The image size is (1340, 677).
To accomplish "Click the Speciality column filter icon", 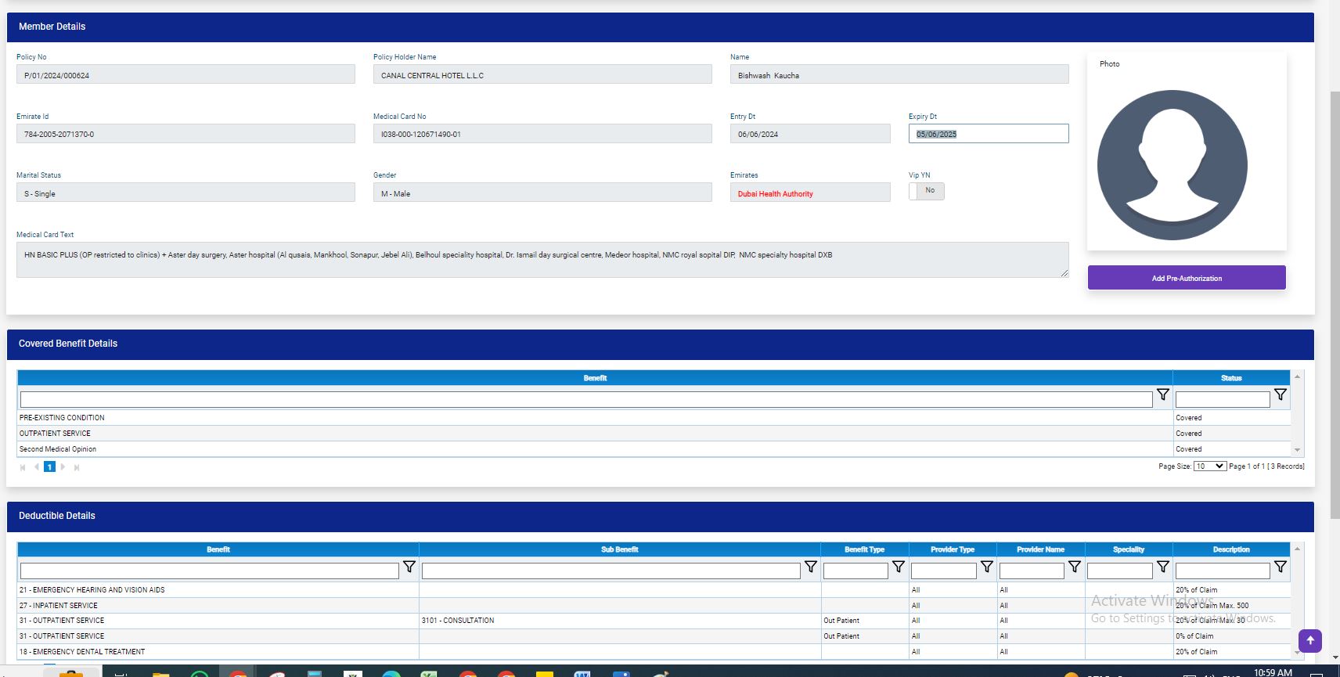I will [1162, 567].
